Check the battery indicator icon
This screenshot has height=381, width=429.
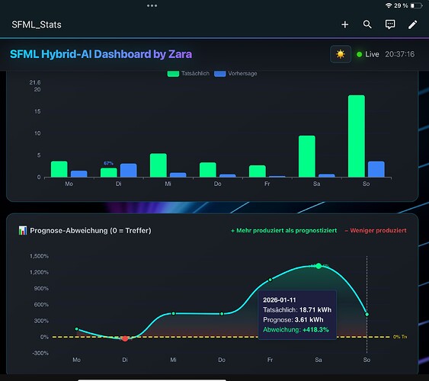click(x=416, y=5)
